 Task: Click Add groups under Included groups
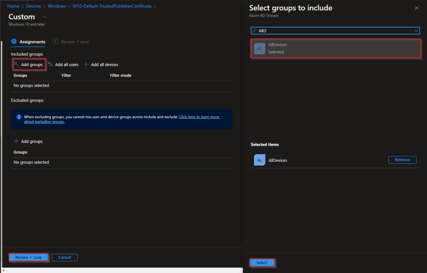(28, 65)
